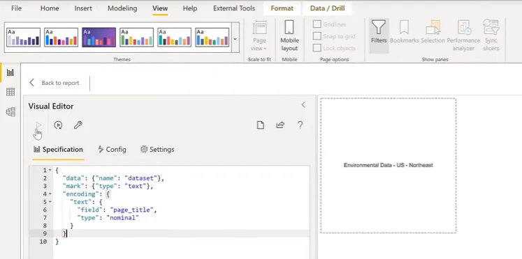The width and height of the screenshot is (522, 259).
Task: Click the export/share template icon
Action: pos(280,125)
